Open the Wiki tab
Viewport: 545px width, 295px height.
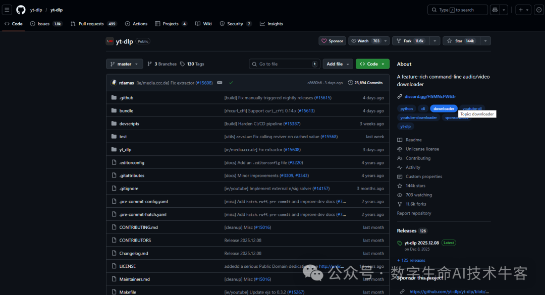coord(203,24)
